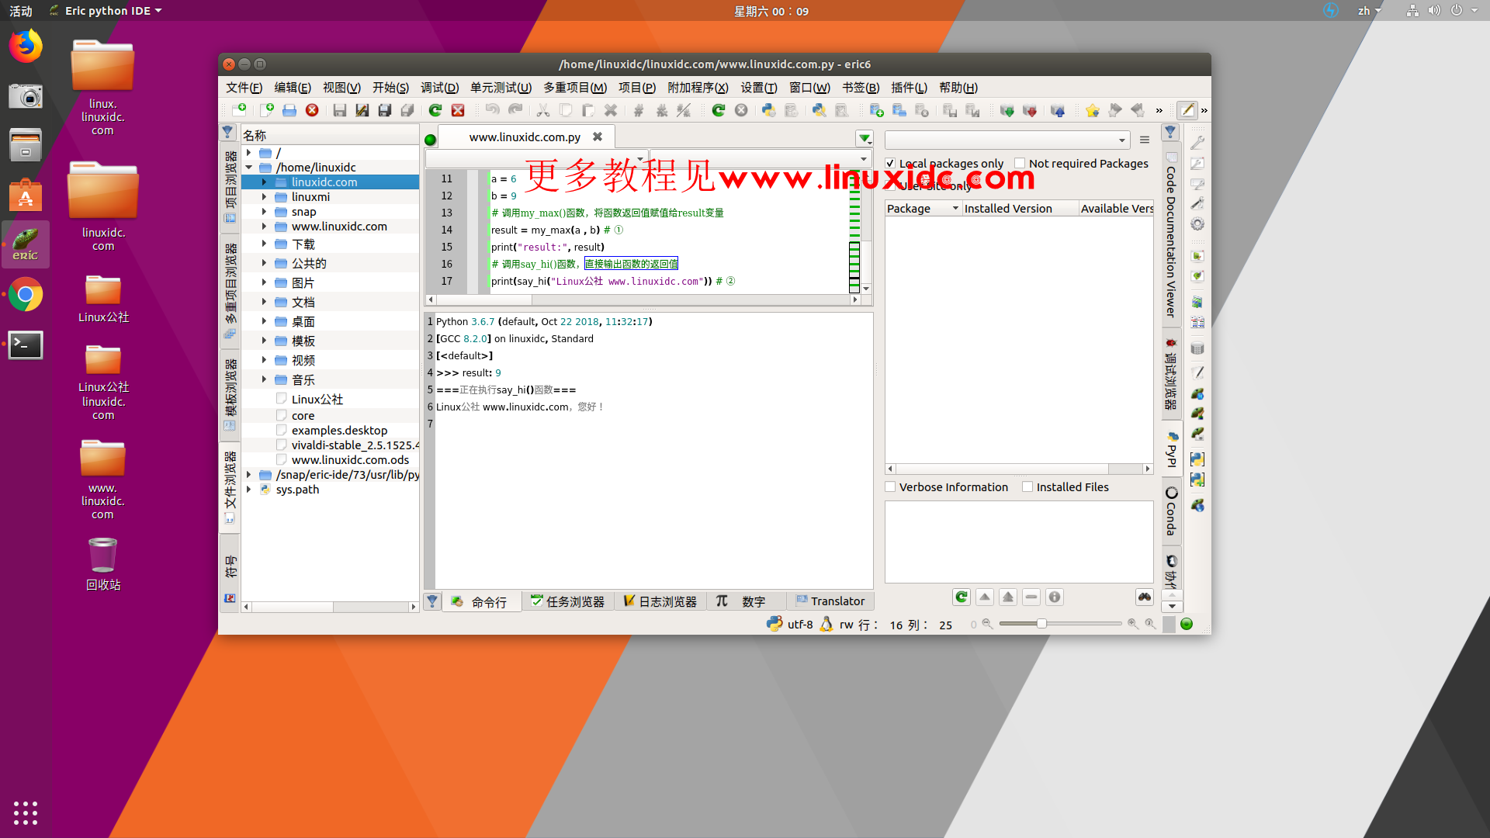Expand the root / folder node

[248, 153]
